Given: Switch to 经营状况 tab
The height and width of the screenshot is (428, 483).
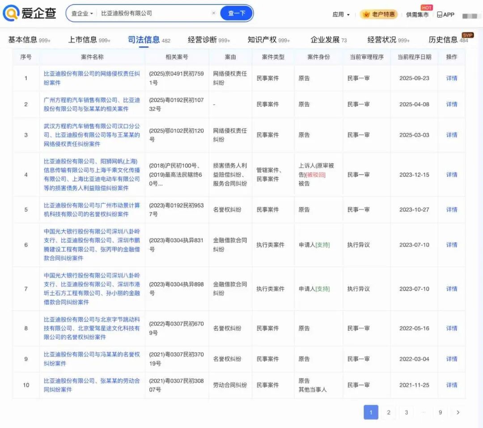Looking at the screenshot, I should click(x=388, y=40).
